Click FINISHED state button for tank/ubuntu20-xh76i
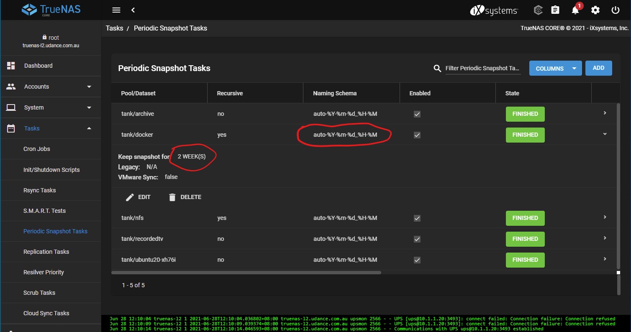This screenshot has height=332, width=631. coord(525,260)
